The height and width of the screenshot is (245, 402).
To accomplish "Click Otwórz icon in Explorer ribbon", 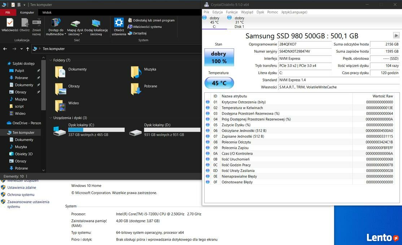I will coord(25,23).
